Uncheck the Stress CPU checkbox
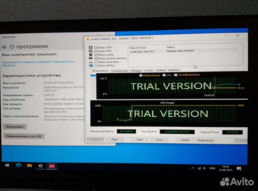 pos(96,47)
